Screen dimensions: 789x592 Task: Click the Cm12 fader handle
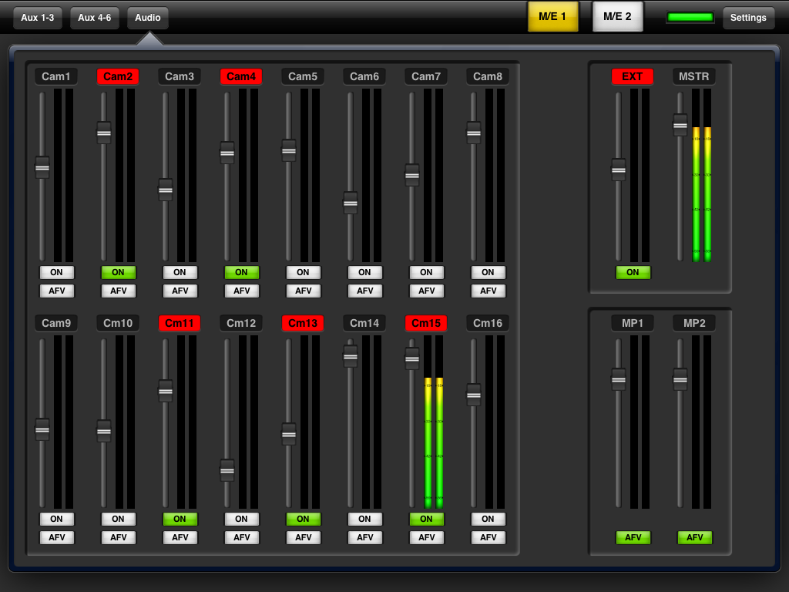(227, 471)
